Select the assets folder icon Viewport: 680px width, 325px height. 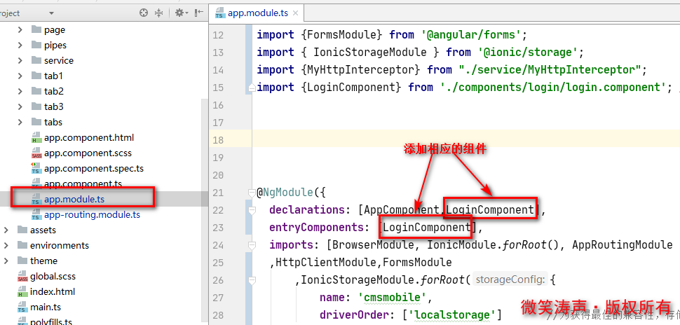[22, 230]
